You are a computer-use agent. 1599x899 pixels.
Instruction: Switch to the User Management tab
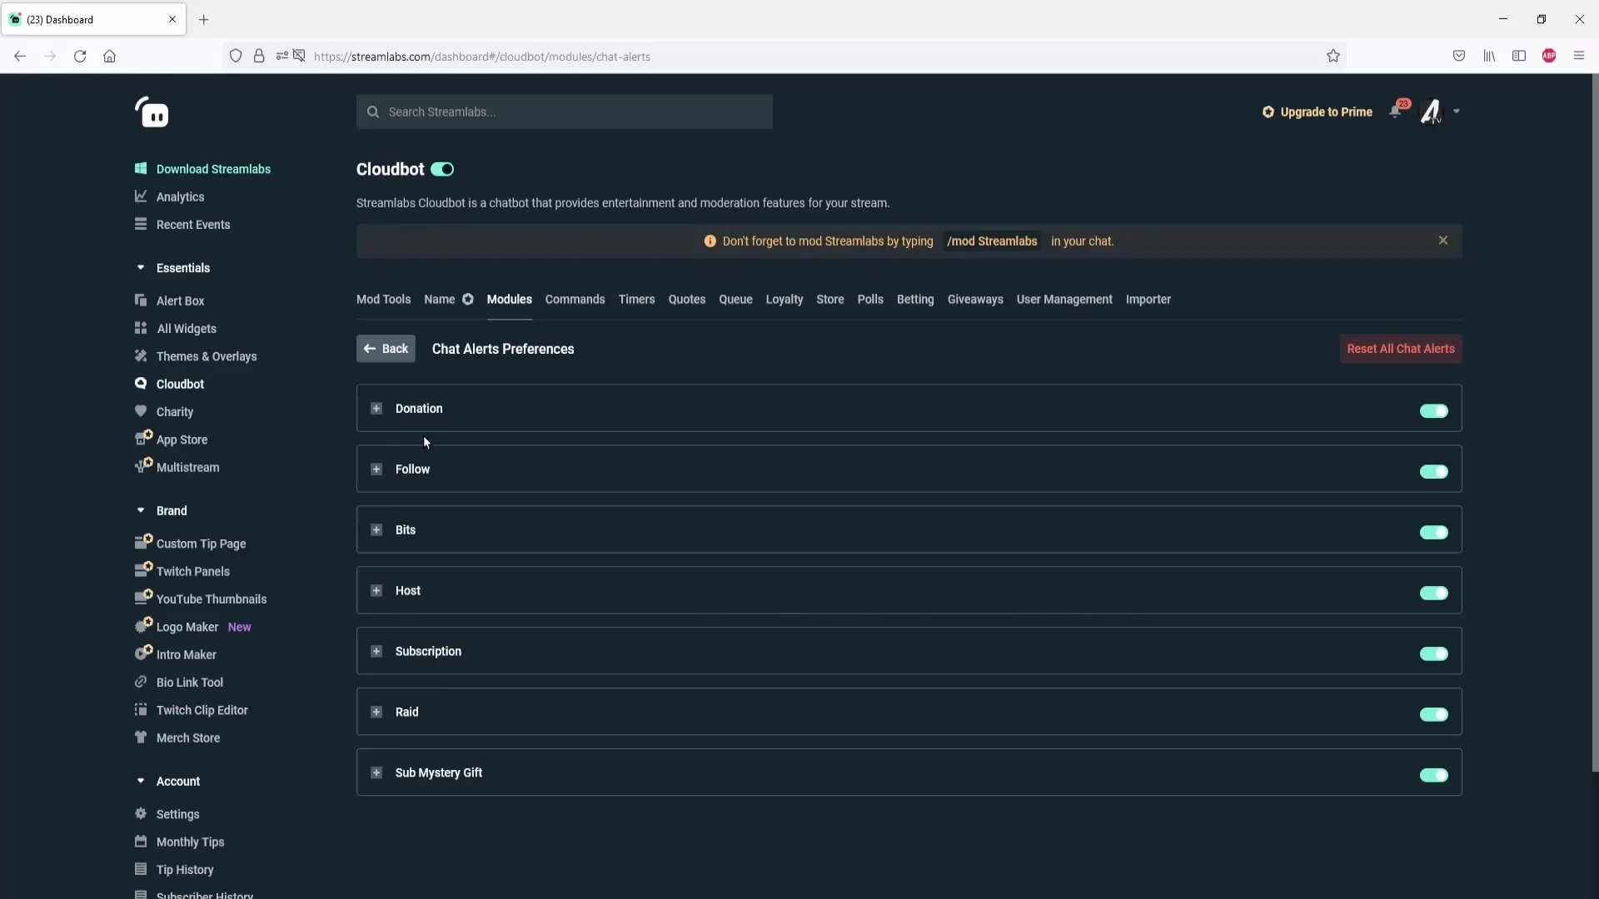click(1064, 299)
